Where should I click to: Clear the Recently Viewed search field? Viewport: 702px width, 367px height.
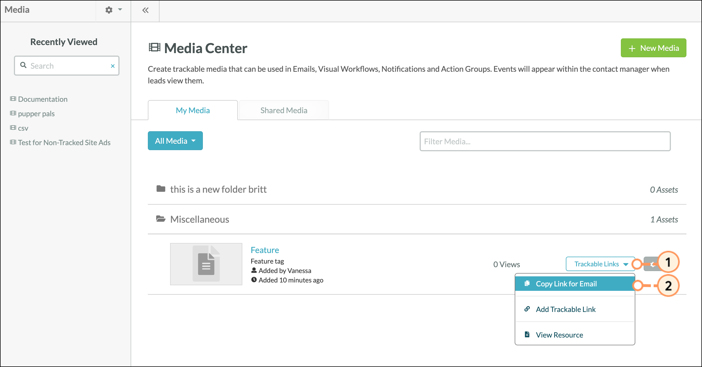pos(113,66)
